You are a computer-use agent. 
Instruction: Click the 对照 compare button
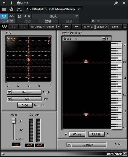[x=27, y=21]
